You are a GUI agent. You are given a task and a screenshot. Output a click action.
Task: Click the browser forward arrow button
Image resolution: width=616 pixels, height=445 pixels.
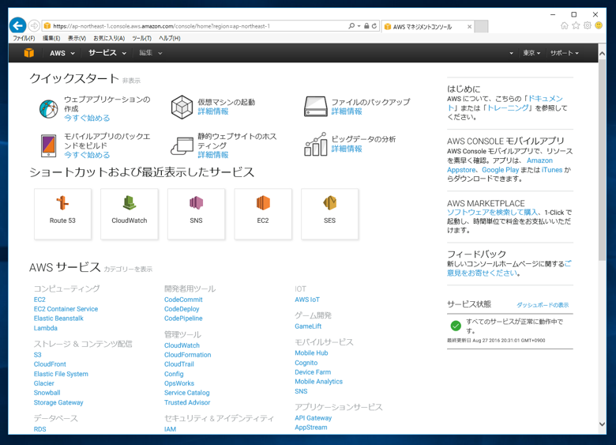(34, 26)
